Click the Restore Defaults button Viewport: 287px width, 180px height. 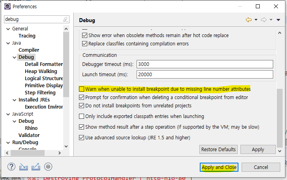[219, 150]
